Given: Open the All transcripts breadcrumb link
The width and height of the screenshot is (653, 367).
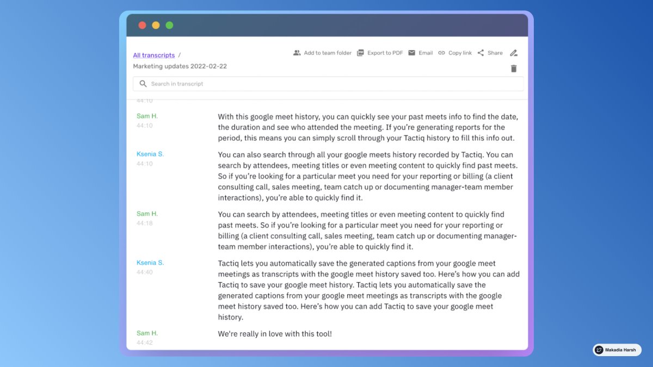Looking at the screenshot, I should (x=154, y=55).
